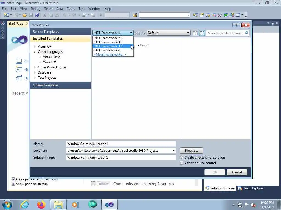281x210 pixels.
Task: Select .NET Framework 3.0 from list
Action: click(113, 42)
